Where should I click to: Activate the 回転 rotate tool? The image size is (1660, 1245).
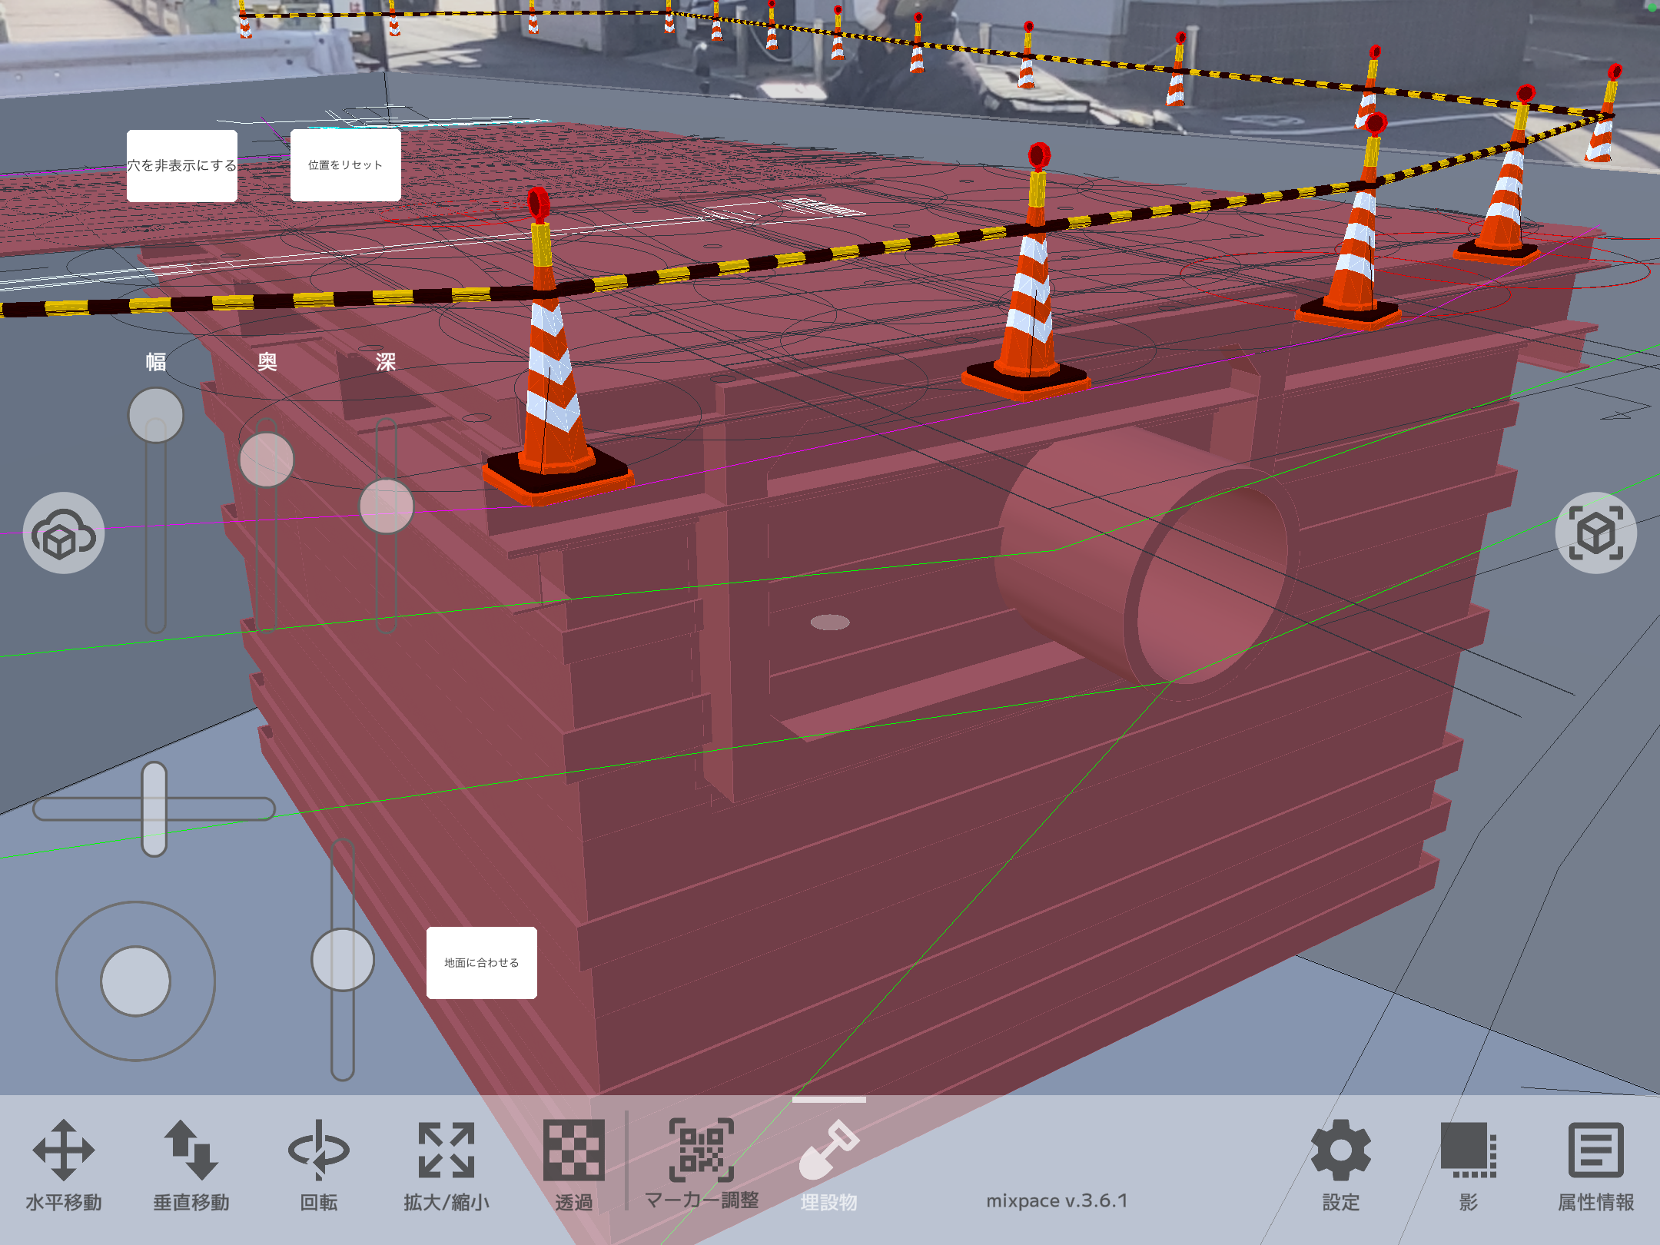click(319, 1166)
